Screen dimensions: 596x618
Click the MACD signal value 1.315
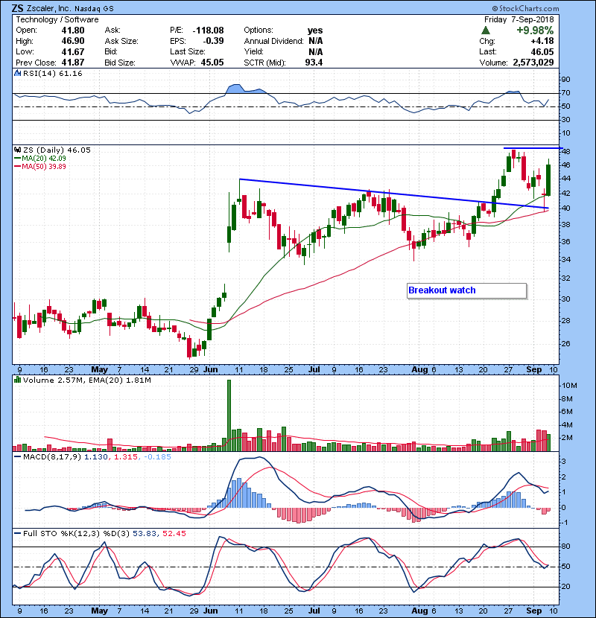tap(126, 457)
